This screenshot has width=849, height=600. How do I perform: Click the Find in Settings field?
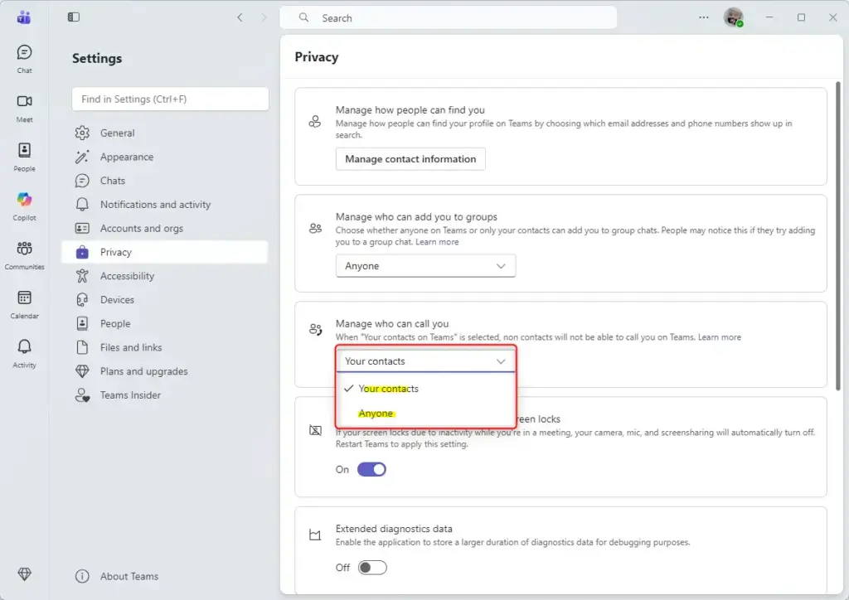[x=170, y=99]
